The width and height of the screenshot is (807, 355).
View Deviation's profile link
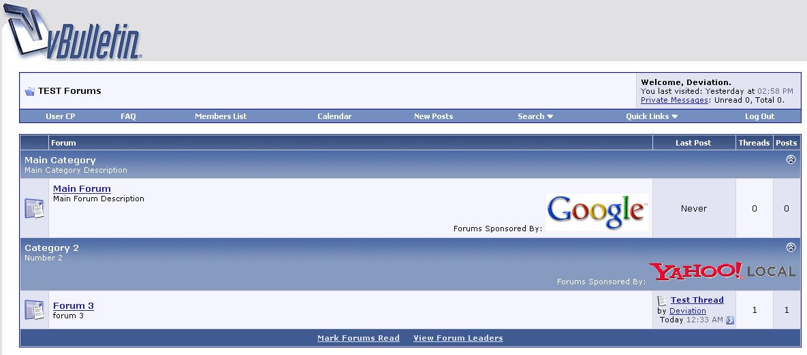point(688,311)
